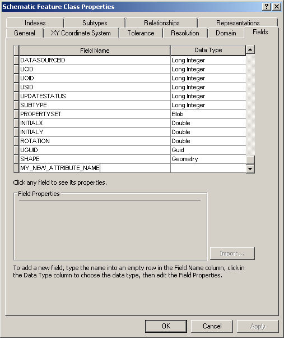The width and height of the screenshot is (284, 338).
Task: Click Data Type cell of DATASOURCEID row
Action: 208,60
